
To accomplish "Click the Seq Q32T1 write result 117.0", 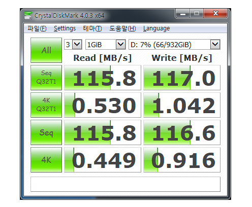I will coord(182,78).
